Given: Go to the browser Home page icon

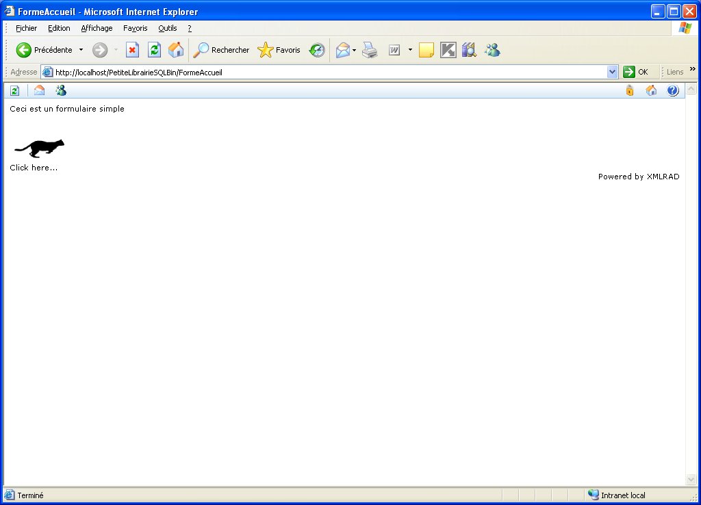Looking at the screenshot, I should pos(176,50).
